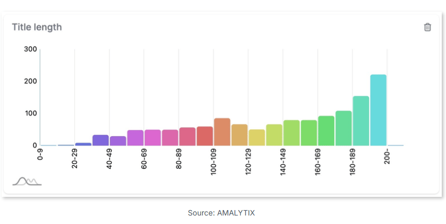Viewport: 446px width, 224px height.
Task: Select the tallest cyan bar
Action: 378,110
